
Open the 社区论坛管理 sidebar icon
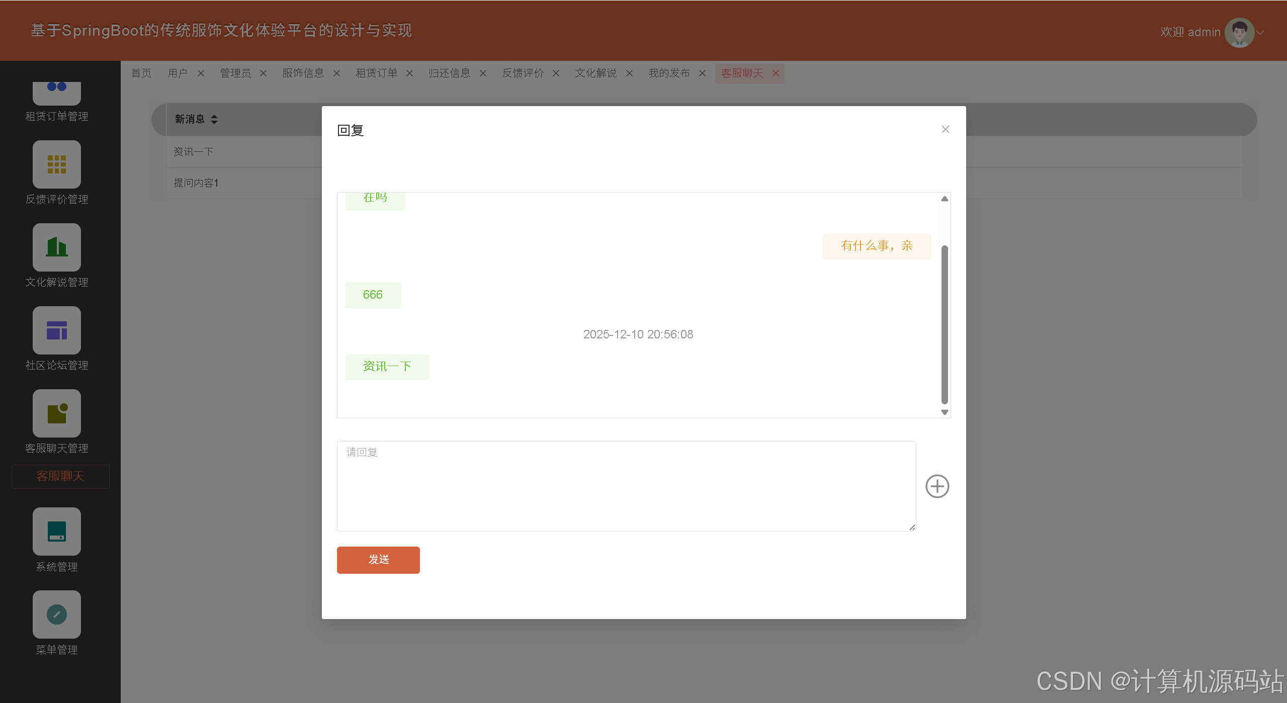point(56,330)
